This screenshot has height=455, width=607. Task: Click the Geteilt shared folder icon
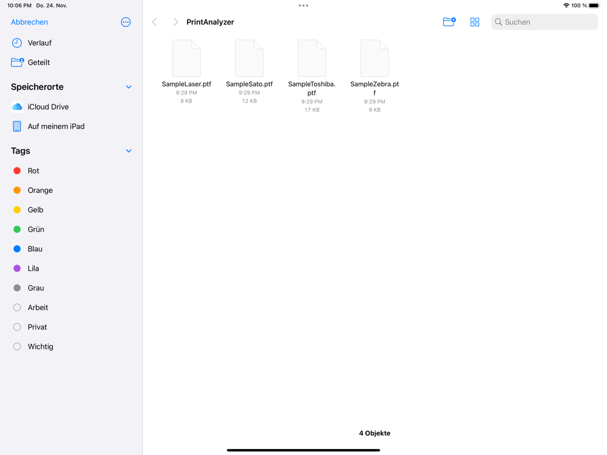click(x=18, y=62)
